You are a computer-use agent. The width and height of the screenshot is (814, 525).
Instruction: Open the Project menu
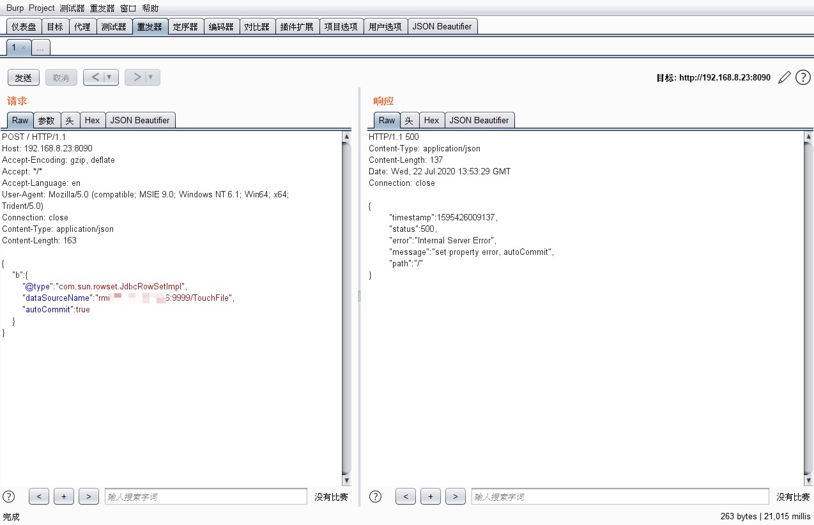coord(42,8)
